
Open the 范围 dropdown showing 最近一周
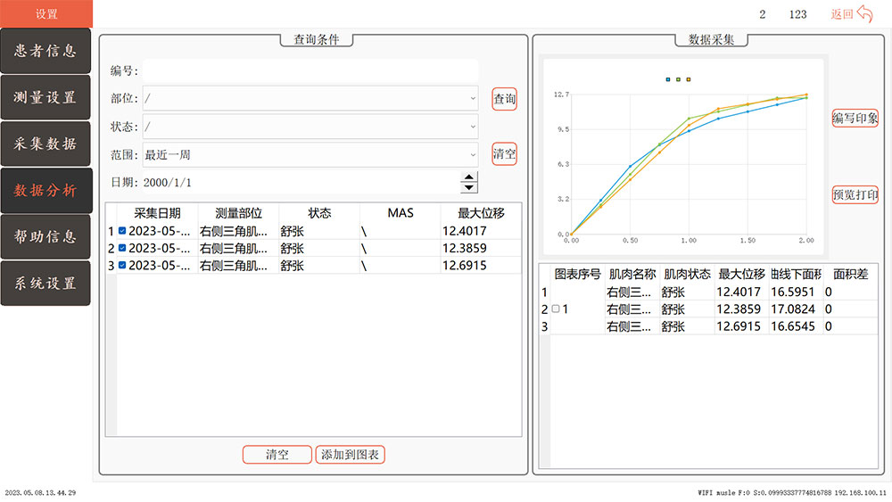point(310,155)
